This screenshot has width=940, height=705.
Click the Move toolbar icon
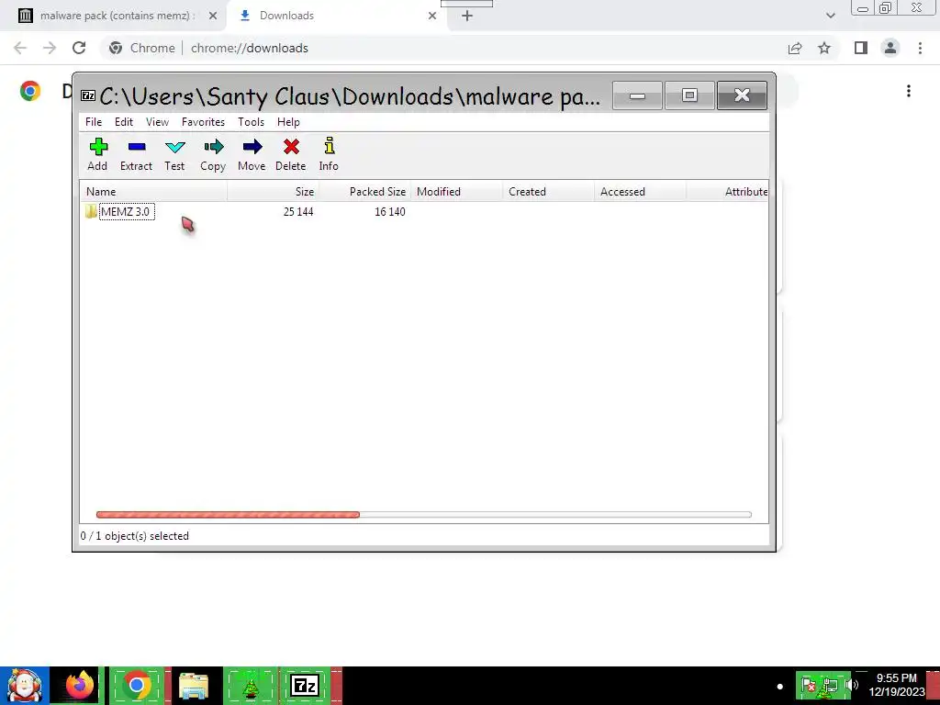coord(252,154)
